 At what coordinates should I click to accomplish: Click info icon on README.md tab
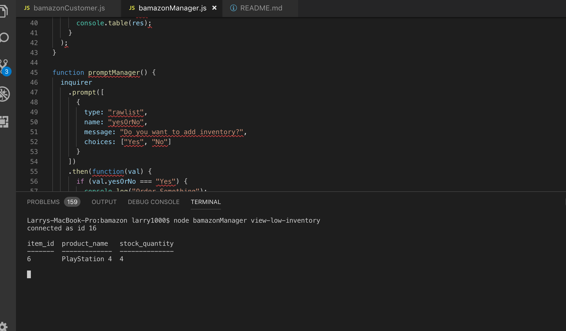233,8
